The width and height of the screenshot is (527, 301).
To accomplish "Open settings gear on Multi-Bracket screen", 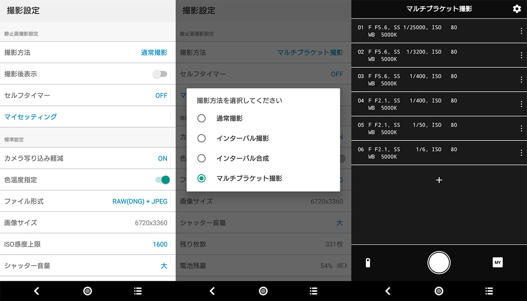I will [517, 9].
